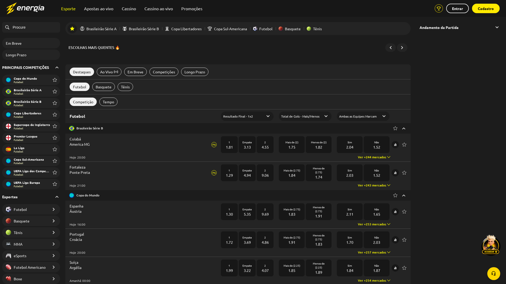Screen dimensions: 506x284
Task: Click the search magnifier icon
Action: click(x=7, y=27)
